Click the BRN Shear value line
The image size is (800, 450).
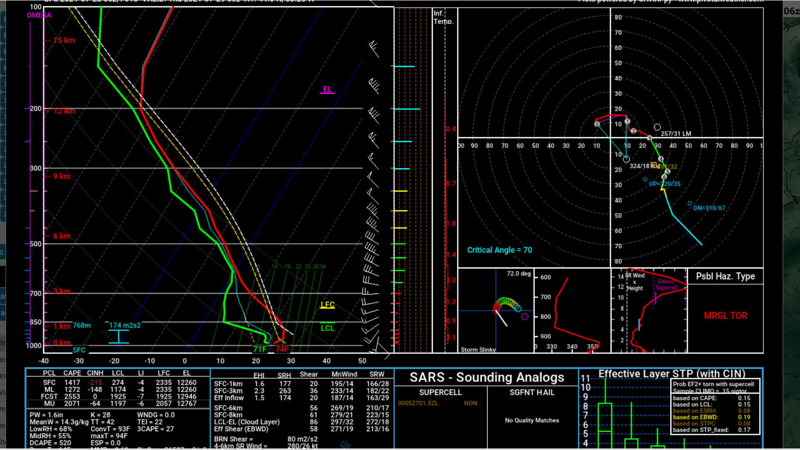(266, 439)
